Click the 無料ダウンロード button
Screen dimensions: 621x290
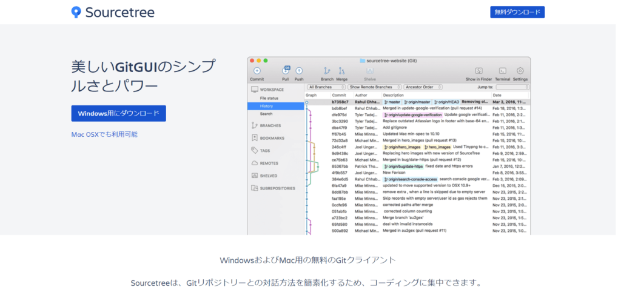[517, 12]
